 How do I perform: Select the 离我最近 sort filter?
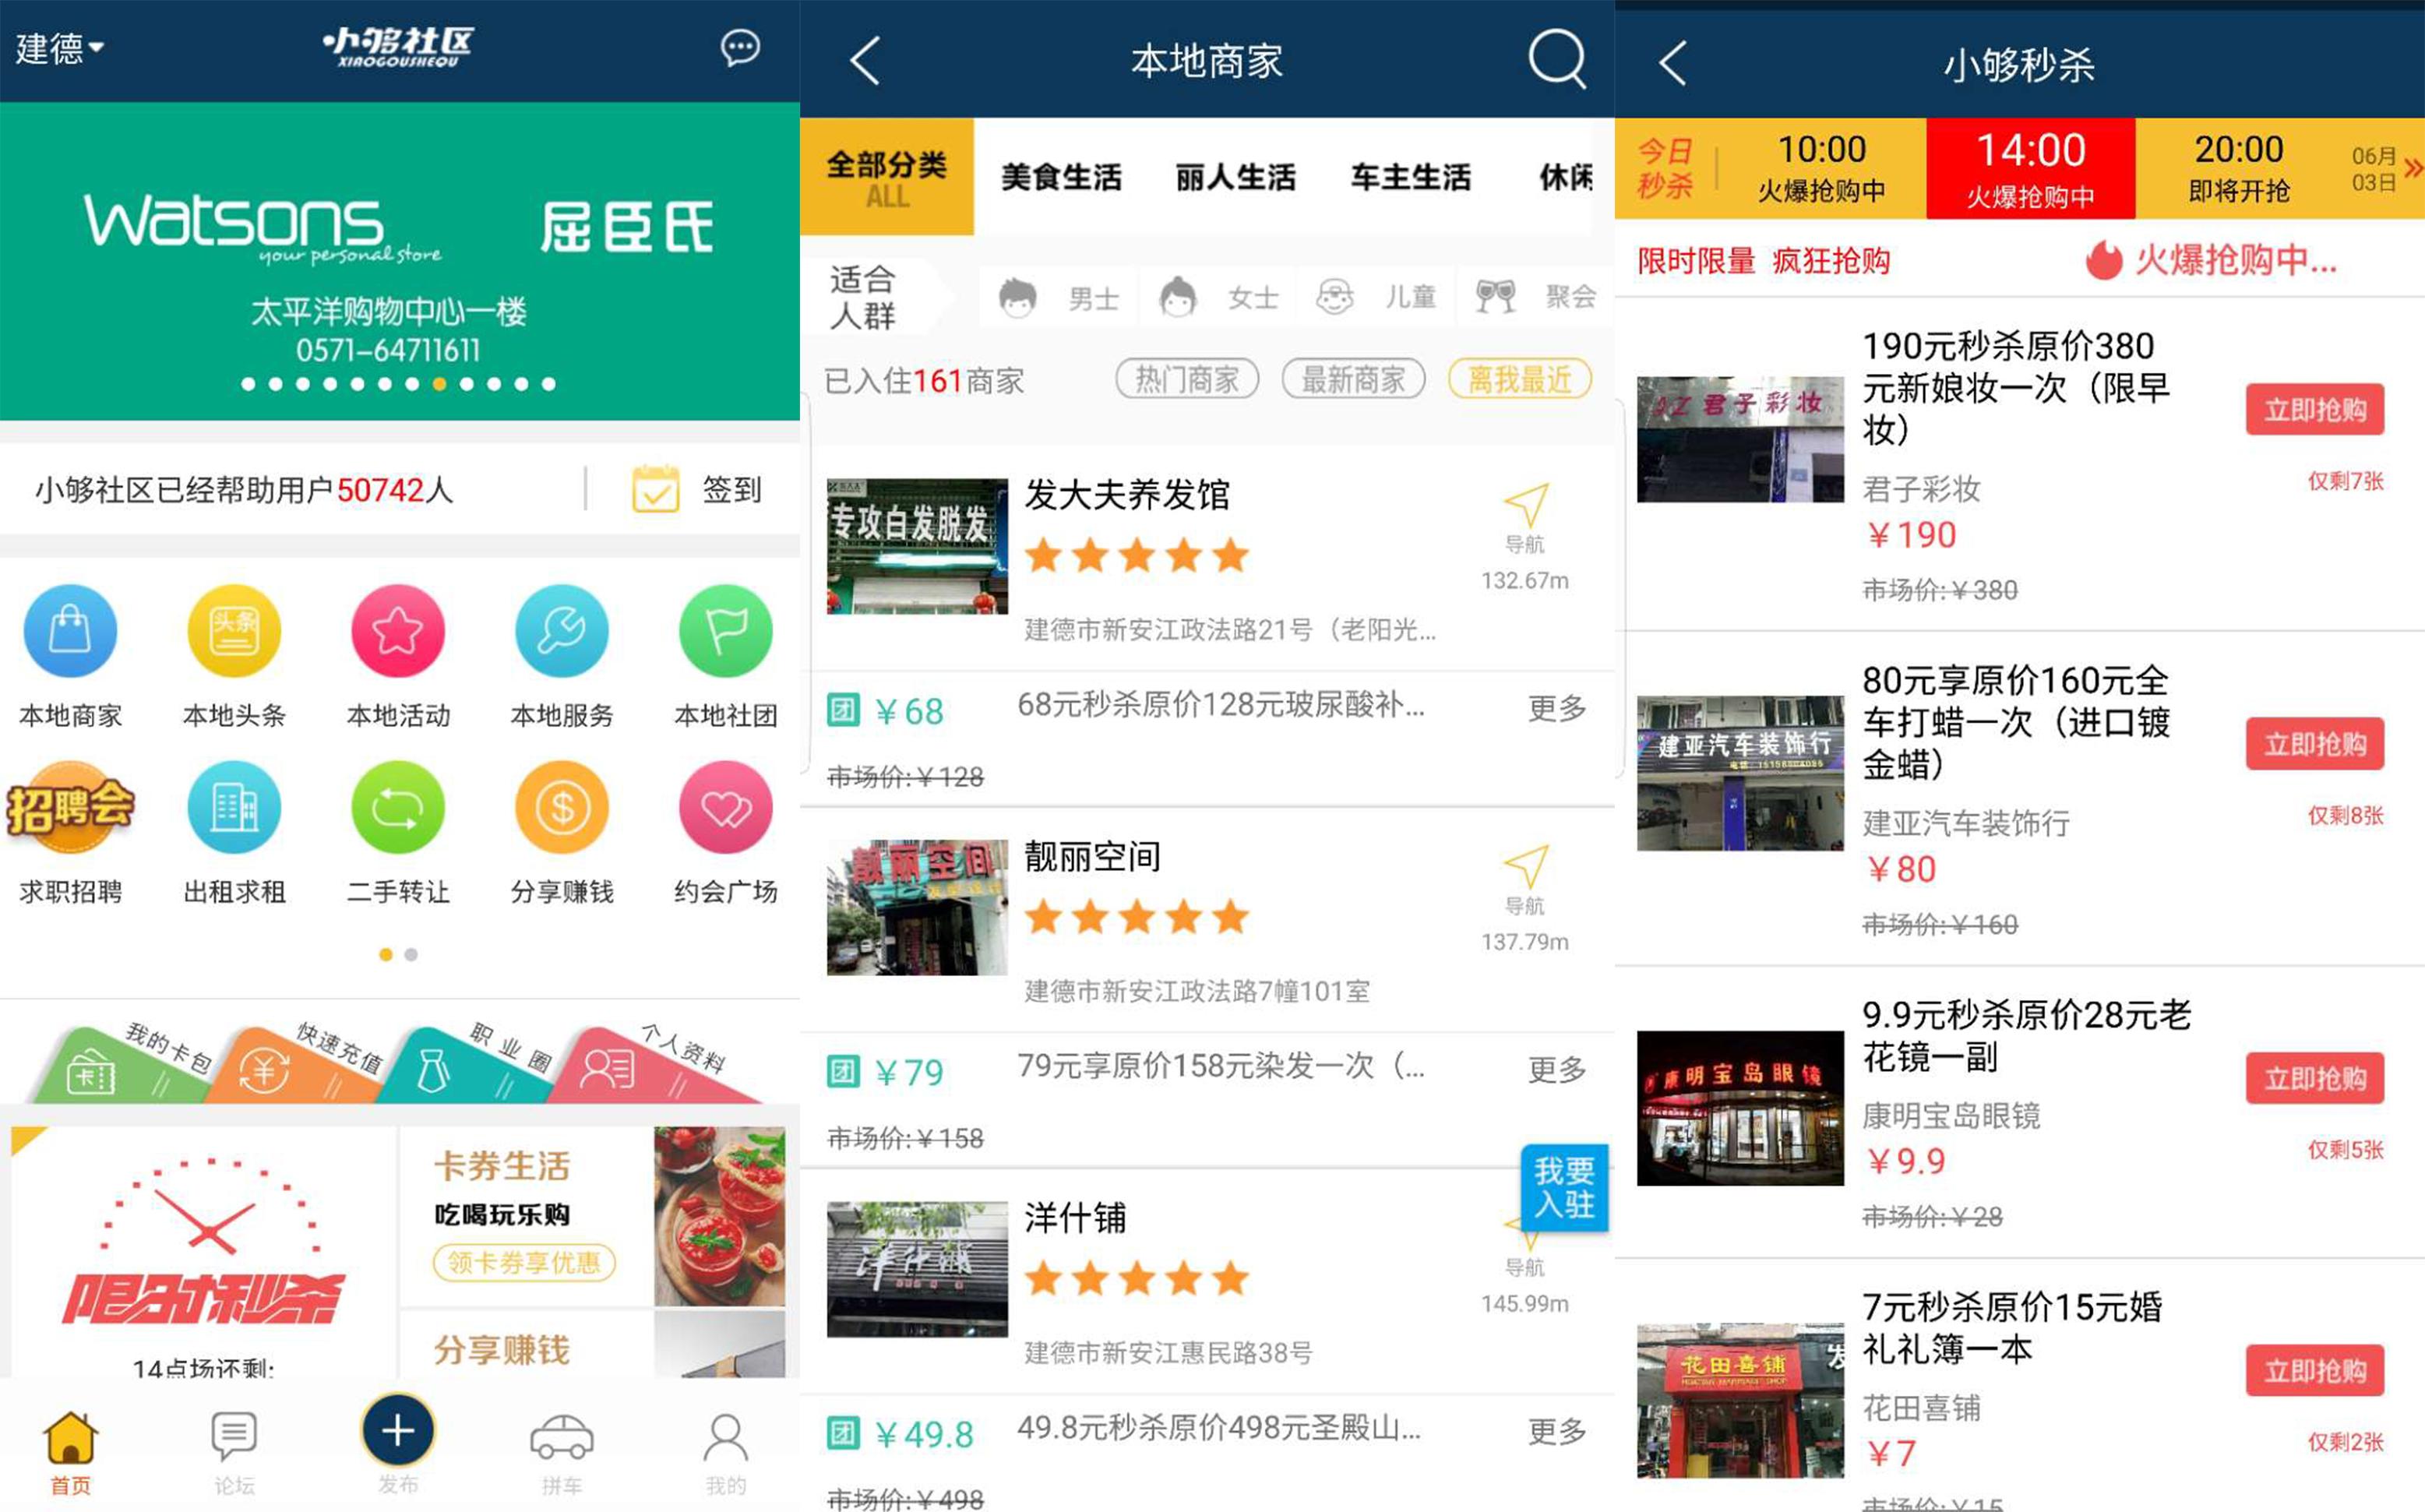pyautogui.click(x=1519, y=380)
